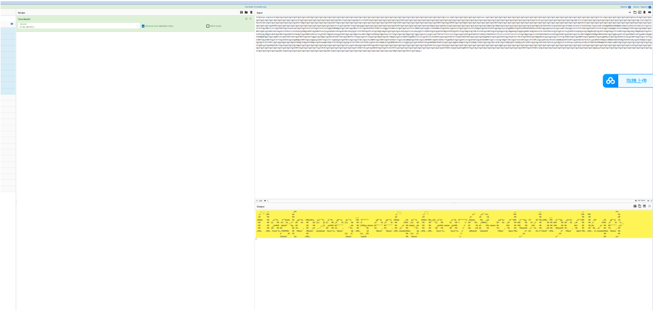Open folder as input
Viewport: 653px width, 314px height.
tap(635, 12)
